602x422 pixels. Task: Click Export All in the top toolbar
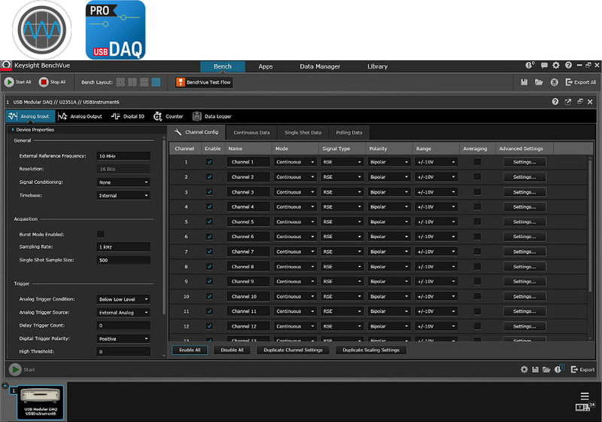pos(580,82)
